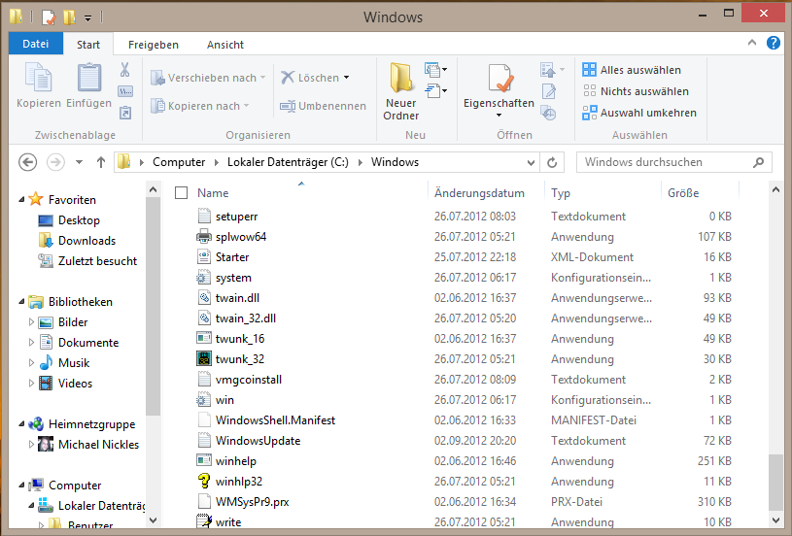
Task: Open Zuletzt besucht in Favoriten
Action: (97, 261)
